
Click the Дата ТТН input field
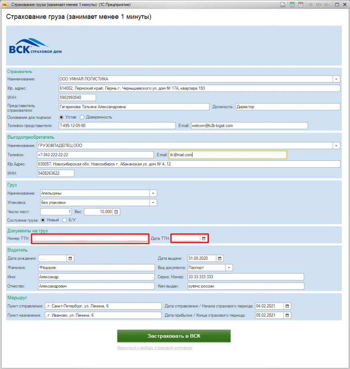[186, 239]
